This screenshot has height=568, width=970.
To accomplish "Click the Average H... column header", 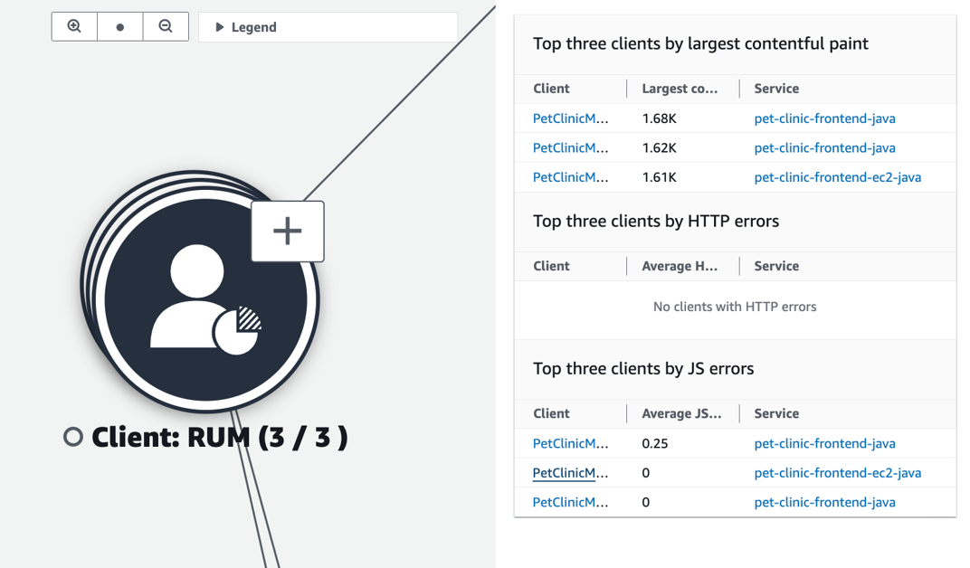I will 680,267.
